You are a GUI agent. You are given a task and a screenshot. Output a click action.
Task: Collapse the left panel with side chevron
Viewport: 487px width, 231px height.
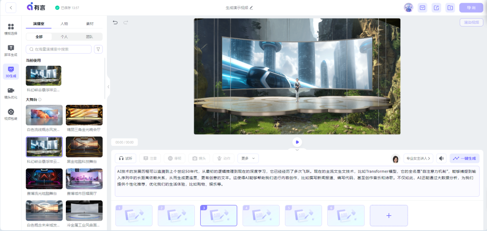point(108,87)
